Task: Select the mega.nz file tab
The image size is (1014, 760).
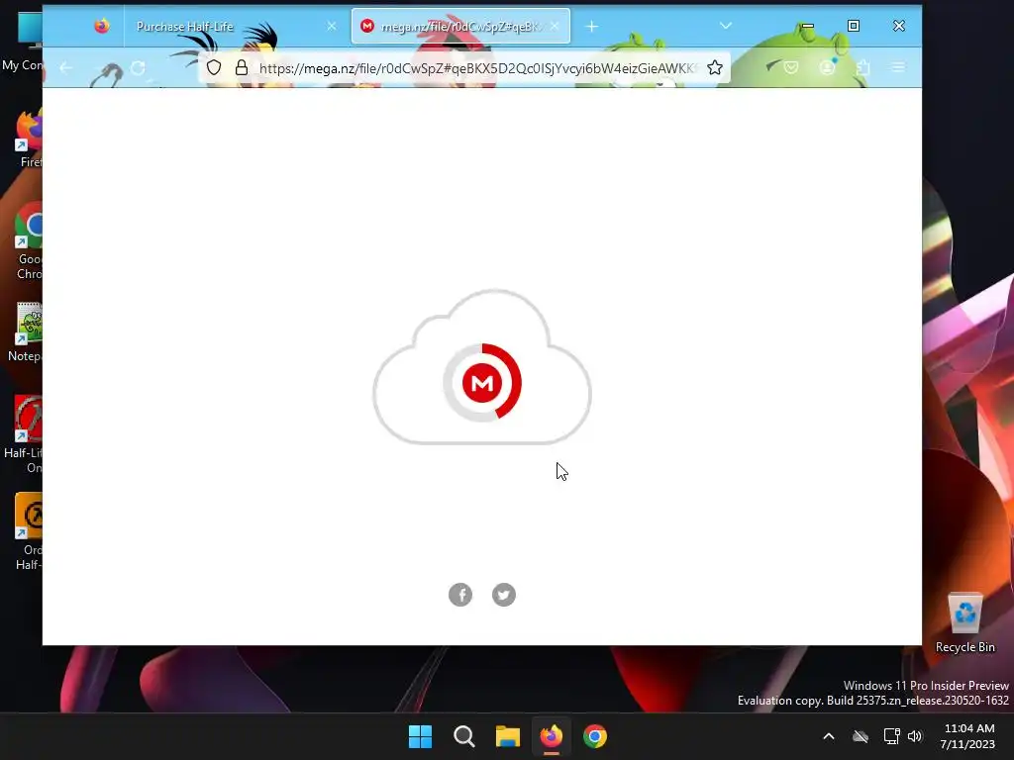Action: pyautogui.click(x=460, y=27)
